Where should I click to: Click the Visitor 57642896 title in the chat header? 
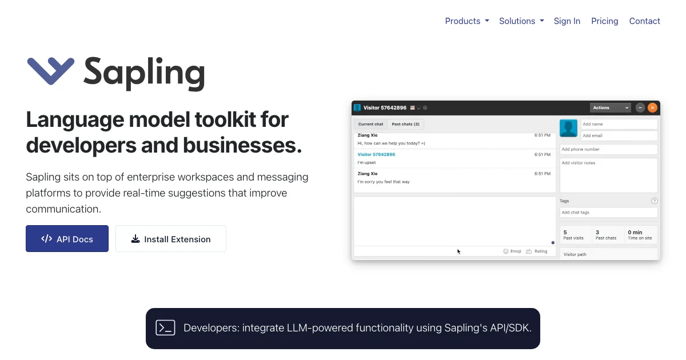click(385, 107)
